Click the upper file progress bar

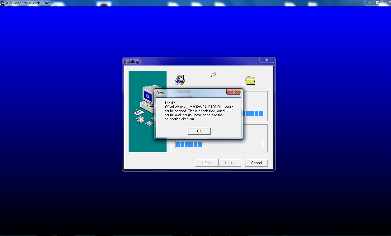click(x=252, y=114)
